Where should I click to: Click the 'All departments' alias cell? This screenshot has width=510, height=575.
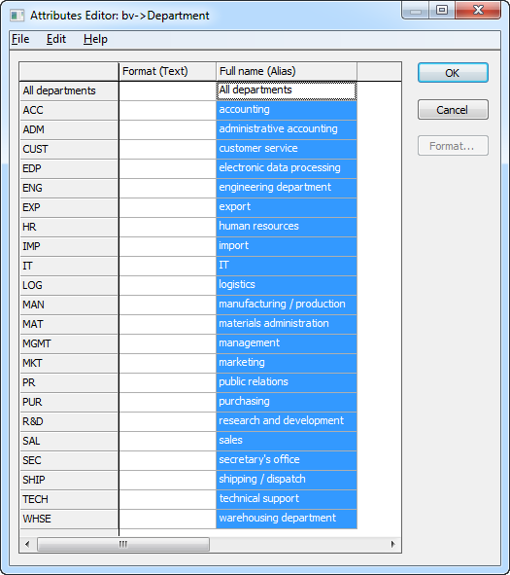tap(287, 90)
